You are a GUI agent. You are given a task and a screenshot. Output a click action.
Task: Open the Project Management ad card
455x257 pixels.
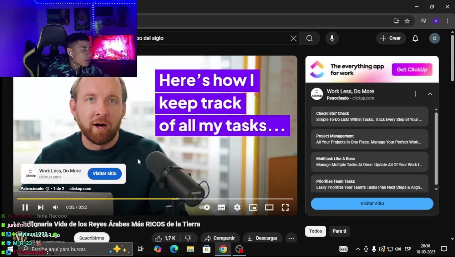pos(369,139)
